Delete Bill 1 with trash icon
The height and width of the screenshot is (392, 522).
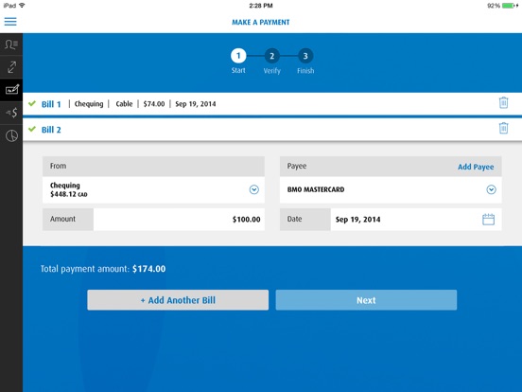coord(503,102)
